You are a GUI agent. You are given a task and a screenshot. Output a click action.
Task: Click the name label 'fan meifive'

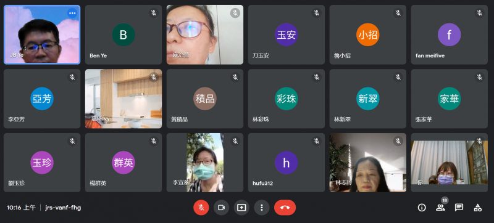pos(430,55)
